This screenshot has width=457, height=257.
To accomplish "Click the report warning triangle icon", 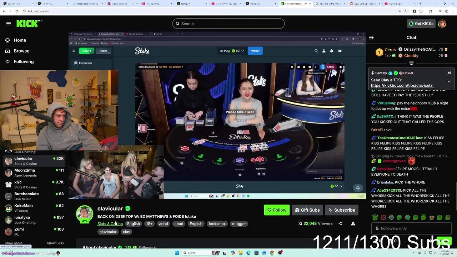I will (353, 224).
